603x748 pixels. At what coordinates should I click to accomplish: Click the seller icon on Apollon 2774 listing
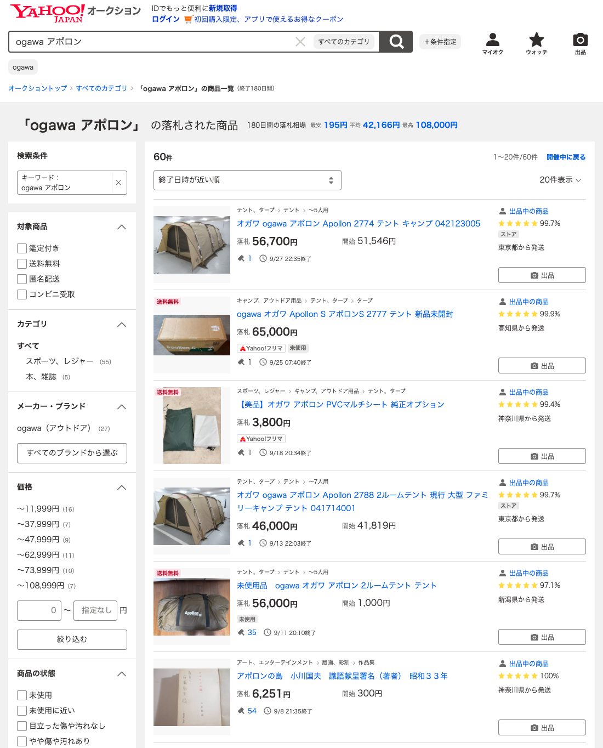coord(502,211)
